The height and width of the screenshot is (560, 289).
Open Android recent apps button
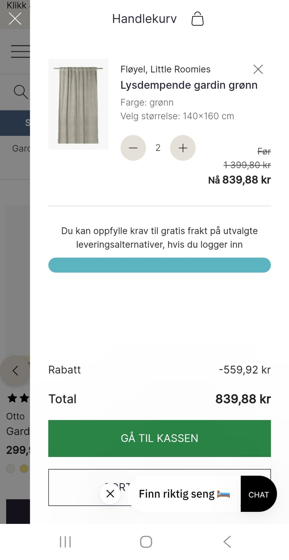65,542
